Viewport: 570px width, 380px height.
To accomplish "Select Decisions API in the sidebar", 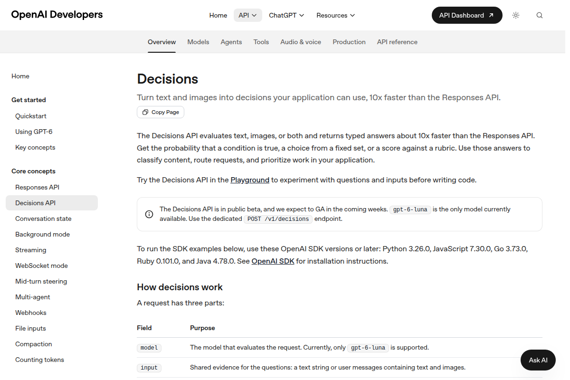I will [x=52, y=203].
